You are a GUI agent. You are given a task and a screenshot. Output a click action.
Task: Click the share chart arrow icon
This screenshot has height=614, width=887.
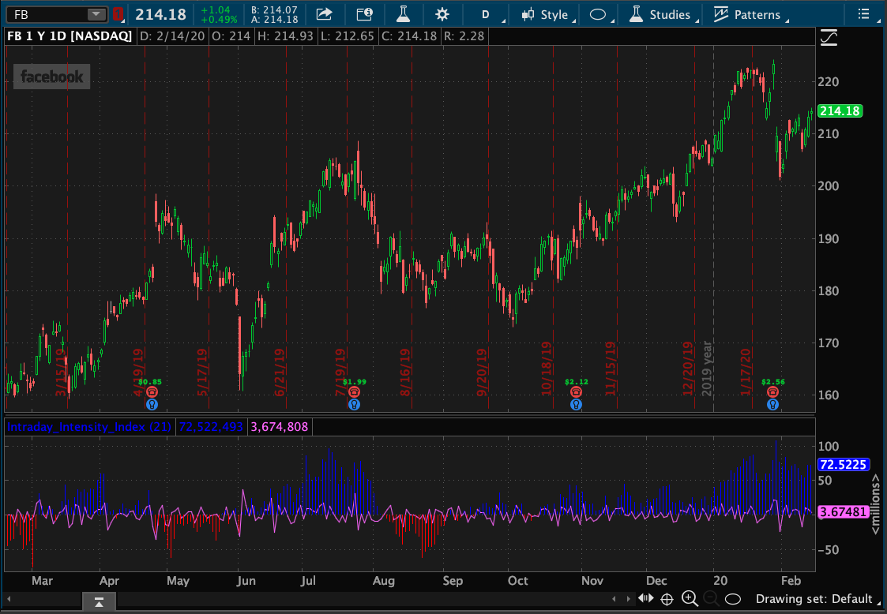[x=324, y=14]
